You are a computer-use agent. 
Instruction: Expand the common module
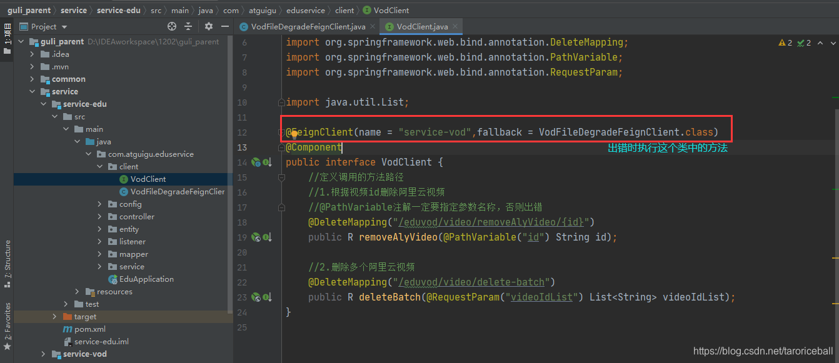(33, 79)
